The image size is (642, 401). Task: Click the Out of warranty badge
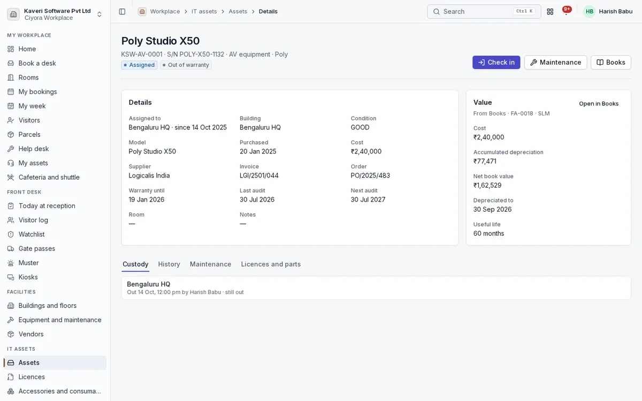pos(186,65)
